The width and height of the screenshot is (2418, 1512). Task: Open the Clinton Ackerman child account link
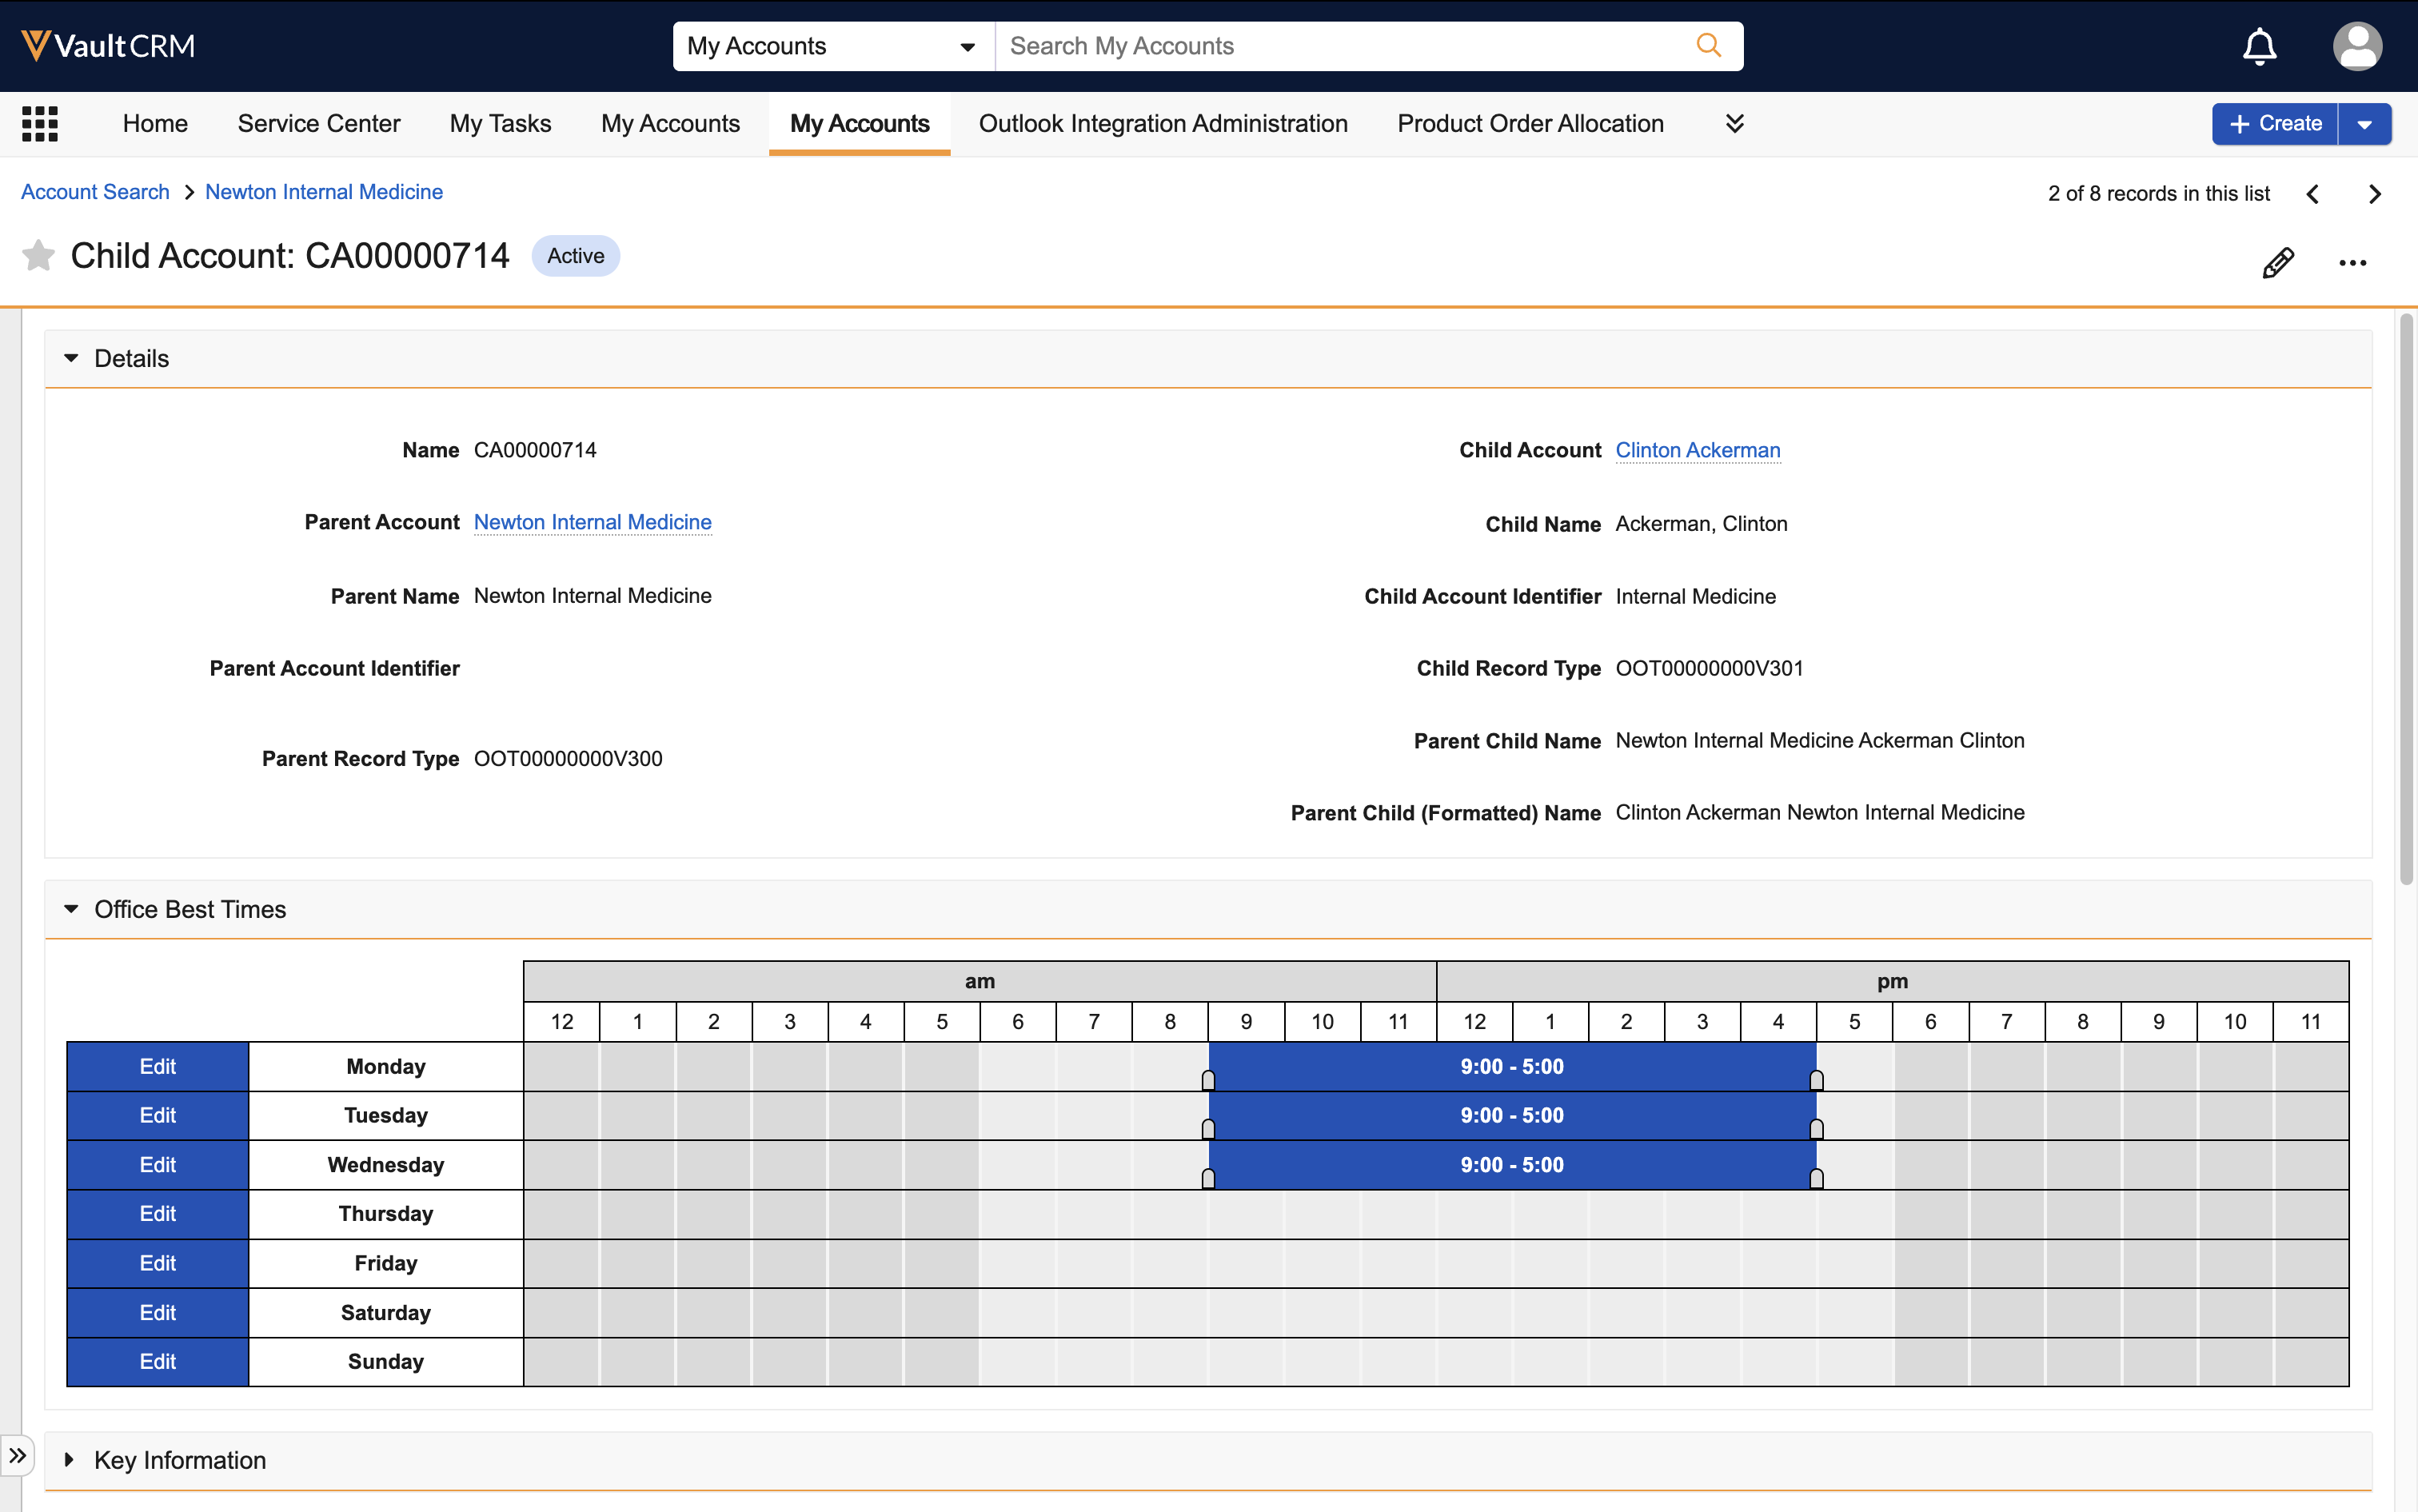click(x=1697, y=450)
